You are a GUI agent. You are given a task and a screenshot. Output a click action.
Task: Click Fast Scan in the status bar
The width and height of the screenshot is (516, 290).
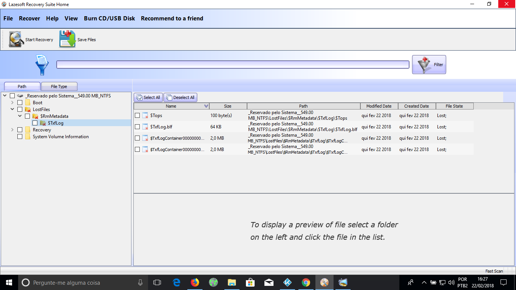[494, 271]
